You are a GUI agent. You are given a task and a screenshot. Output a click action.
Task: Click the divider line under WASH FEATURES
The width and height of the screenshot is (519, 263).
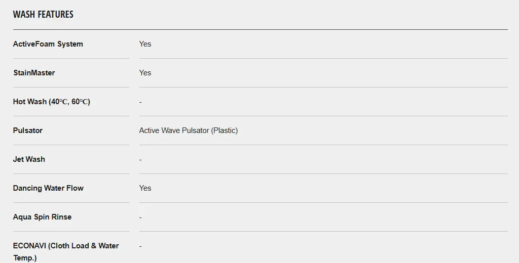pos(260,29)
